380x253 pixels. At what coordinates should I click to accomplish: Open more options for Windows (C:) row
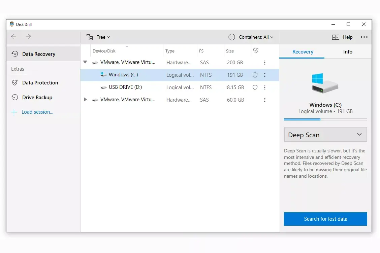click(x=265, y=75)
